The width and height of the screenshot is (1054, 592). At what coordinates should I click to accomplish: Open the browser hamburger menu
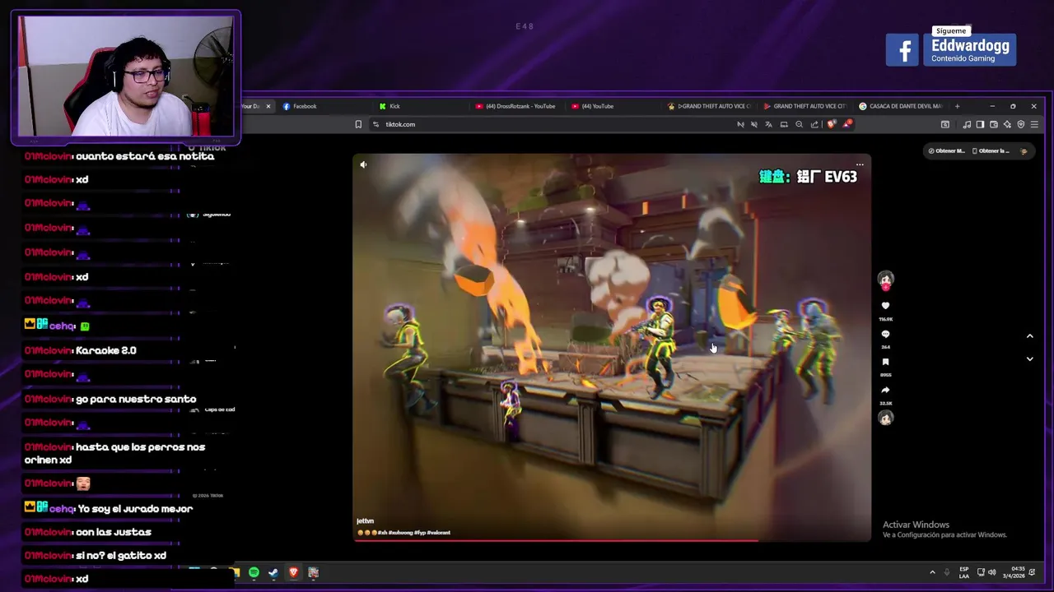point(1035,124)
